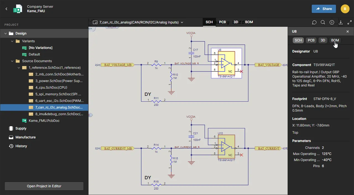The height and width of the screenshot is (195, 354).
Task: Click the BAT_CURRENT_MB input port
Action: (118, 149)
